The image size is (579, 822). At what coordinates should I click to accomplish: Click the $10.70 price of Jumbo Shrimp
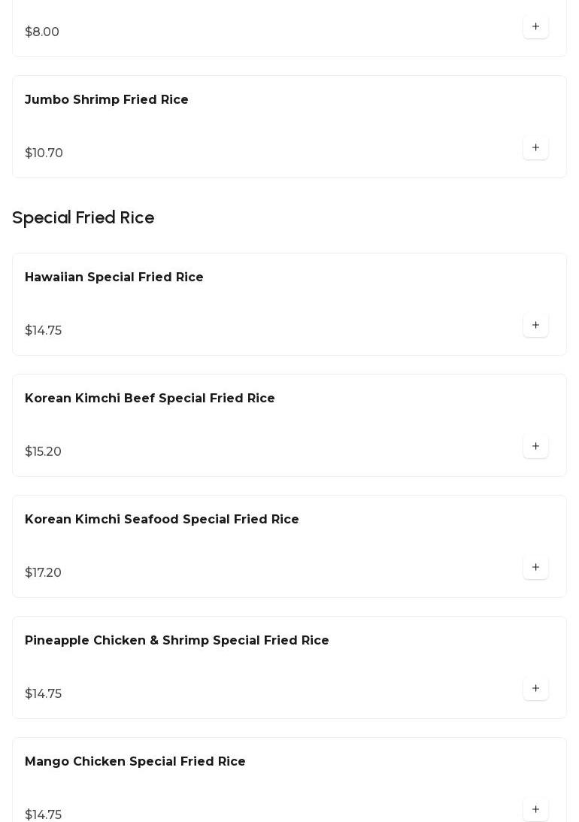[x=44, y=153]
